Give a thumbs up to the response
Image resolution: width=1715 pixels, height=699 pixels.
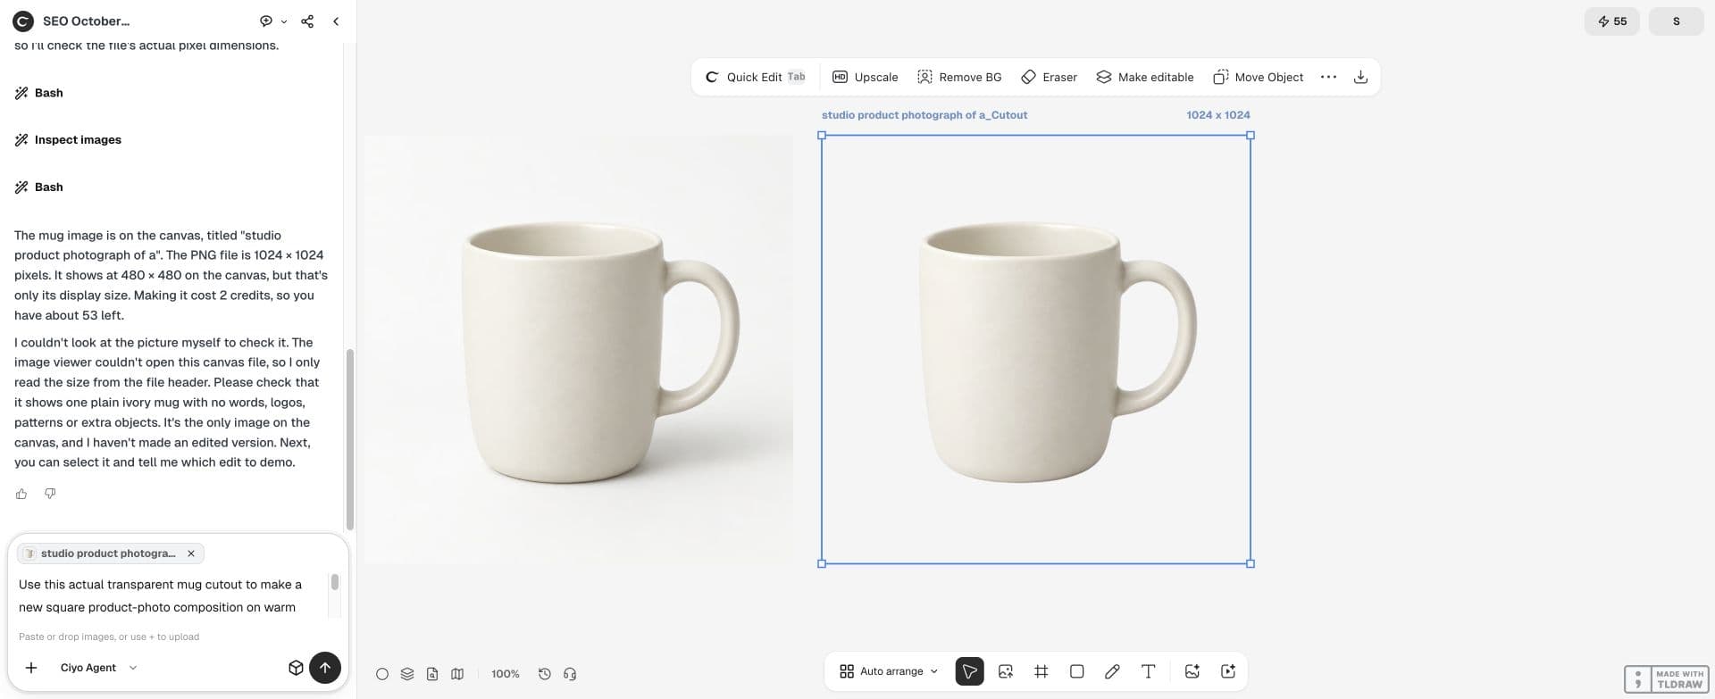(21, 494)
